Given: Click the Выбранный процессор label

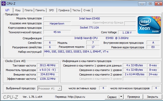Looking at the screenshot, I should (x=21, y=88).
